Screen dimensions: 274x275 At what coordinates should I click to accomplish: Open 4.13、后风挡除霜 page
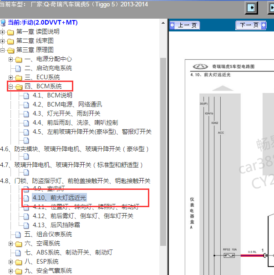(x=56, y=225)
